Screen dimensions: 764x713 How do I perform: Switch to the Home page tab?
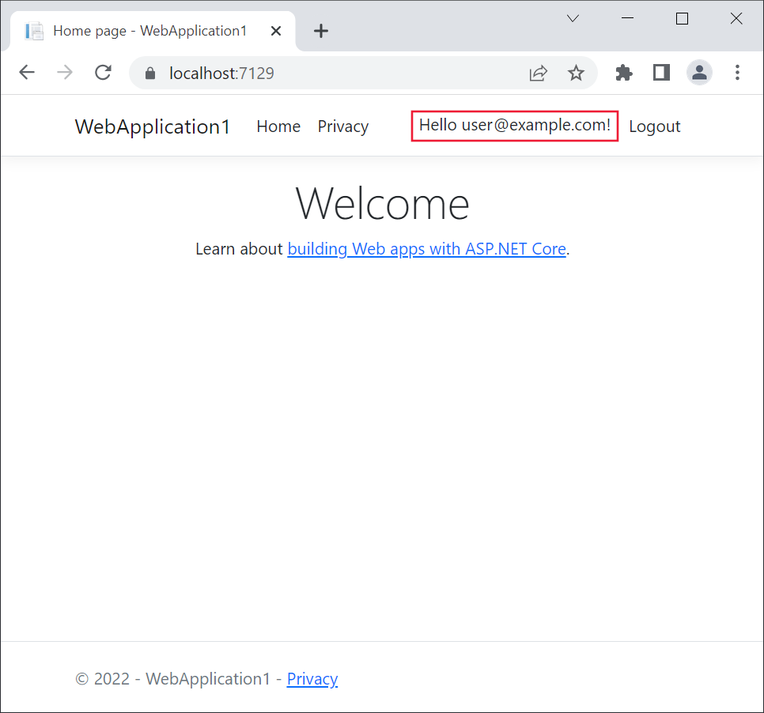[x=150, y=31]
